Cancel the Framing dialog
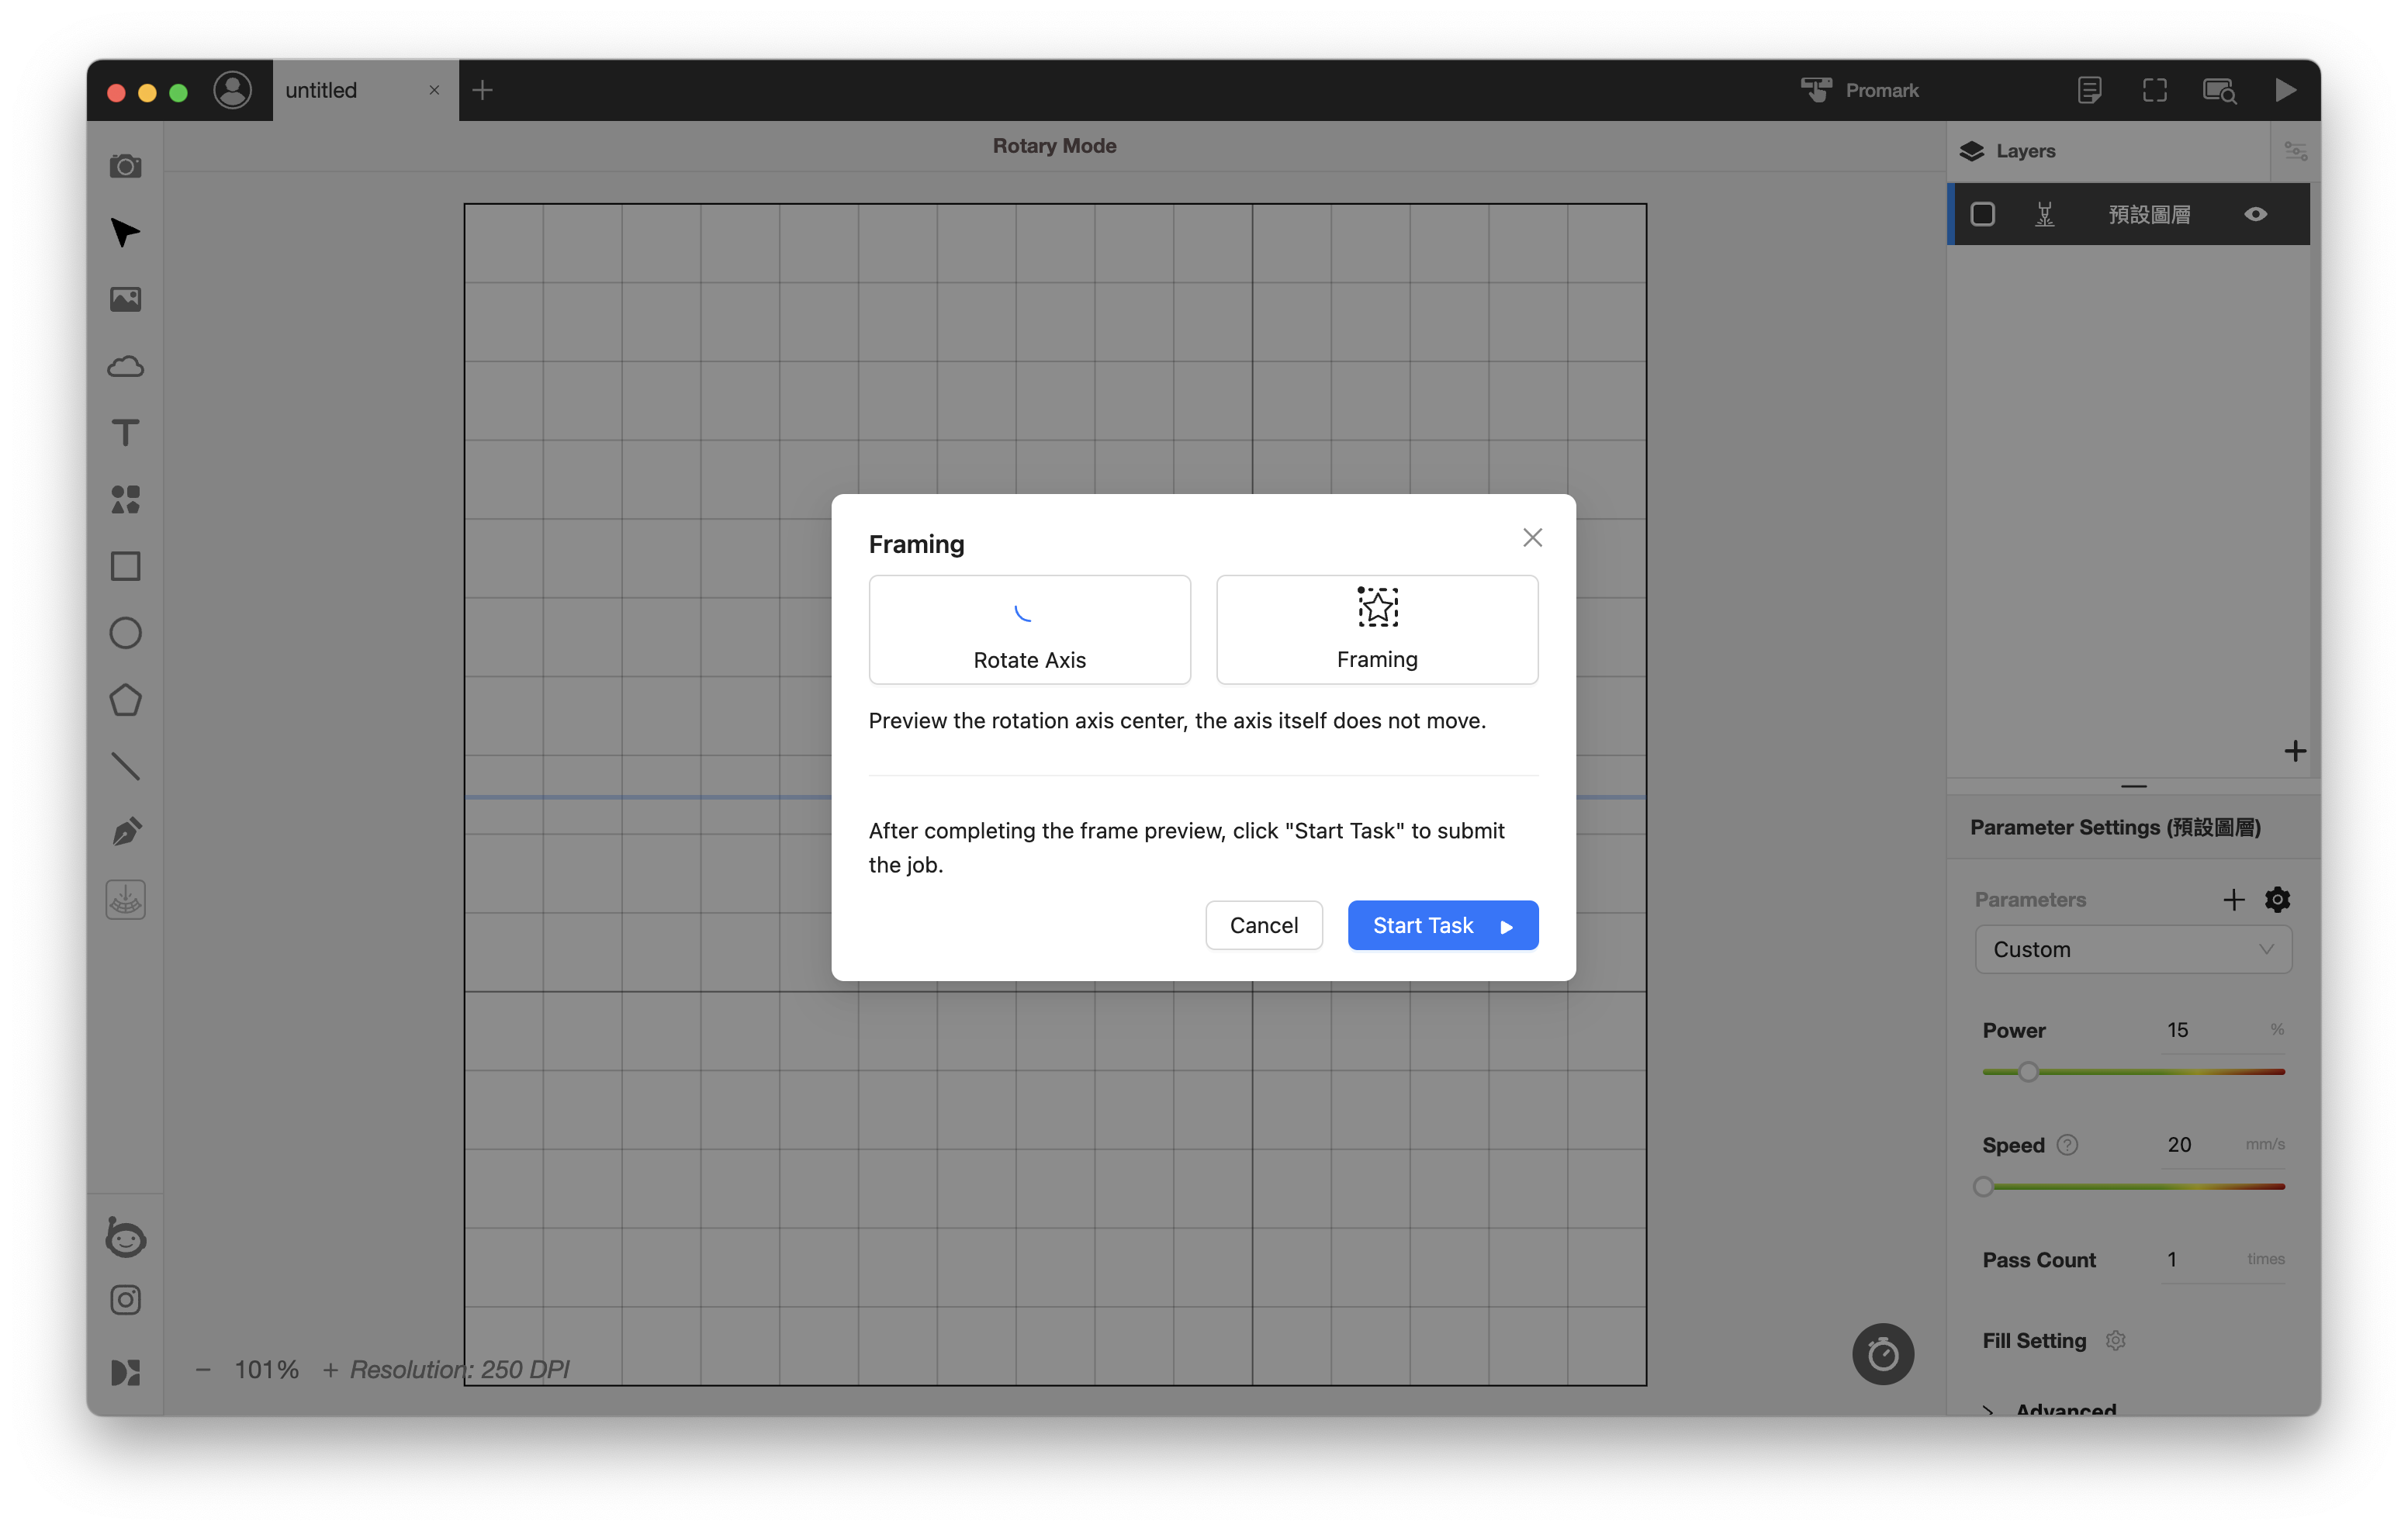Screen dimensions: 2408x1531 pyautogui.click(x=1264, y=925)
